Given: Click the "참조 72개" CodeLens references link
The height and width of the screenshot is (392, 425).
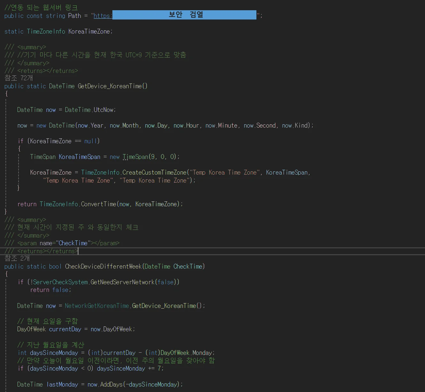Looking at the screenshot, I should 19,78.
